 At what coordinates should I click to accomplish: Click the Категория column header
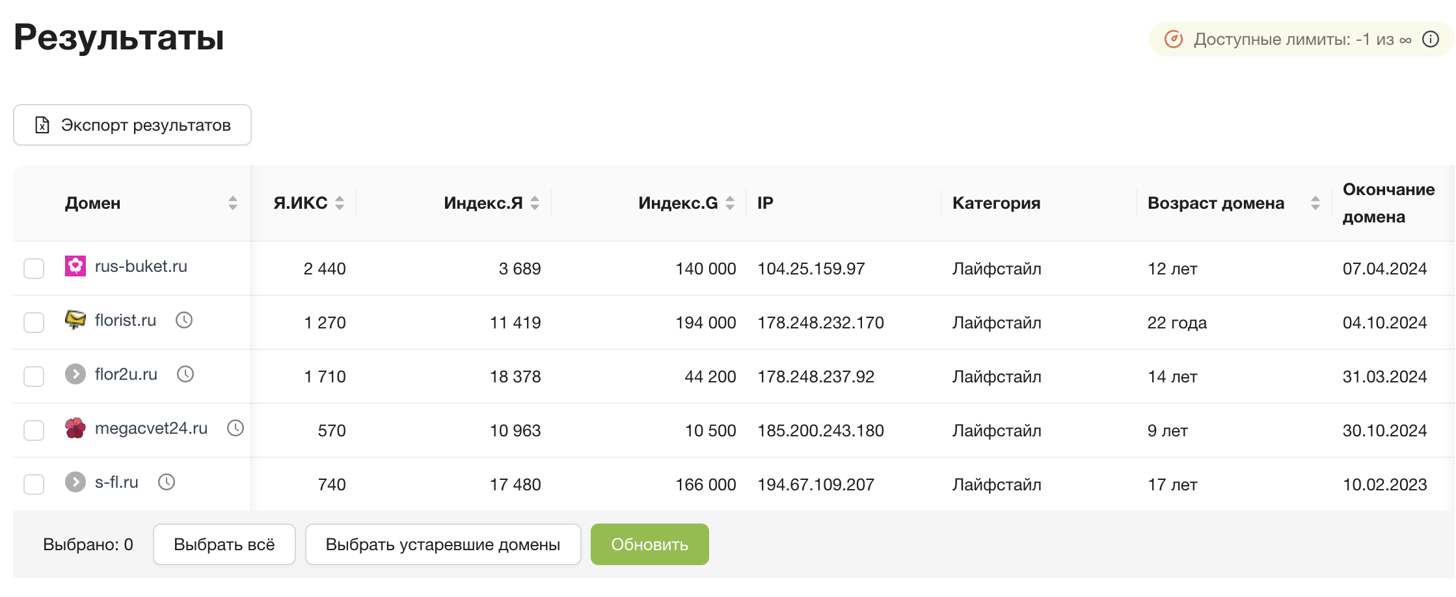[x=997, y=203]
